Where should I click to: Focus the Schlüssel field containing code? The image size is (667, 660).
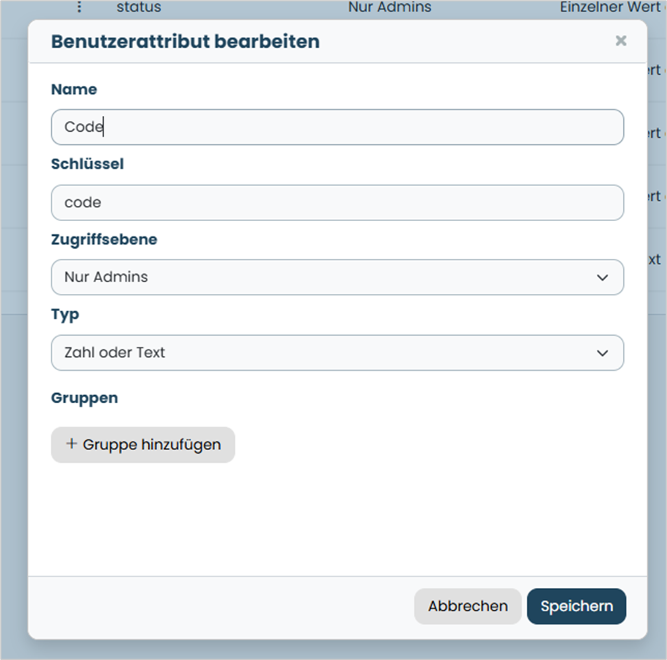point(337,203)
